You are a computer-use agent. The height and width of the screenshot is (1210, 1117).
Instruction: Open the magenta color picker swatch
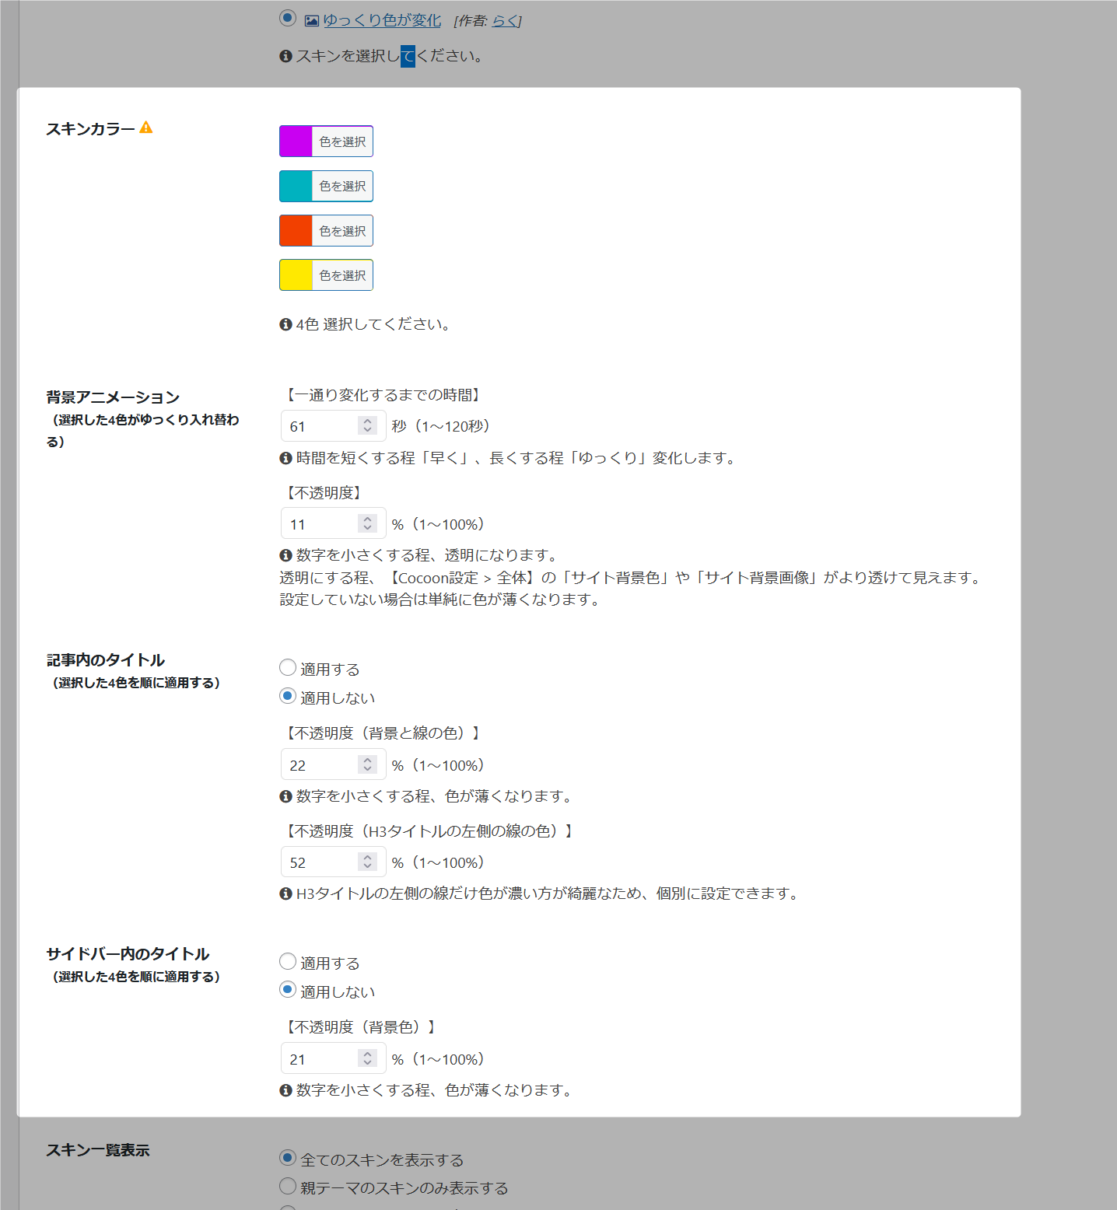coord(296,142)
